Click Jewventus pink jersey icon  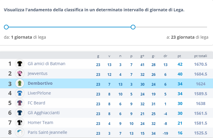(20, 73)
